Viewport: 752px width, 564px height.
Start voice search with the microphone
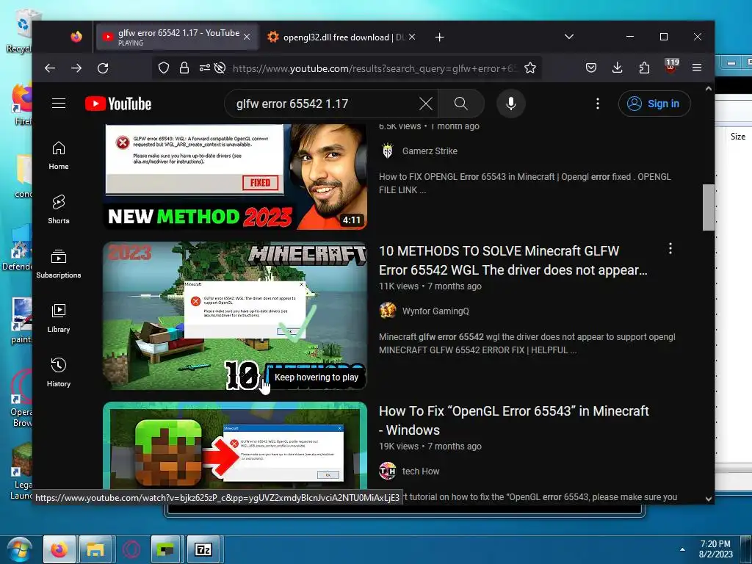click(511, 104)
